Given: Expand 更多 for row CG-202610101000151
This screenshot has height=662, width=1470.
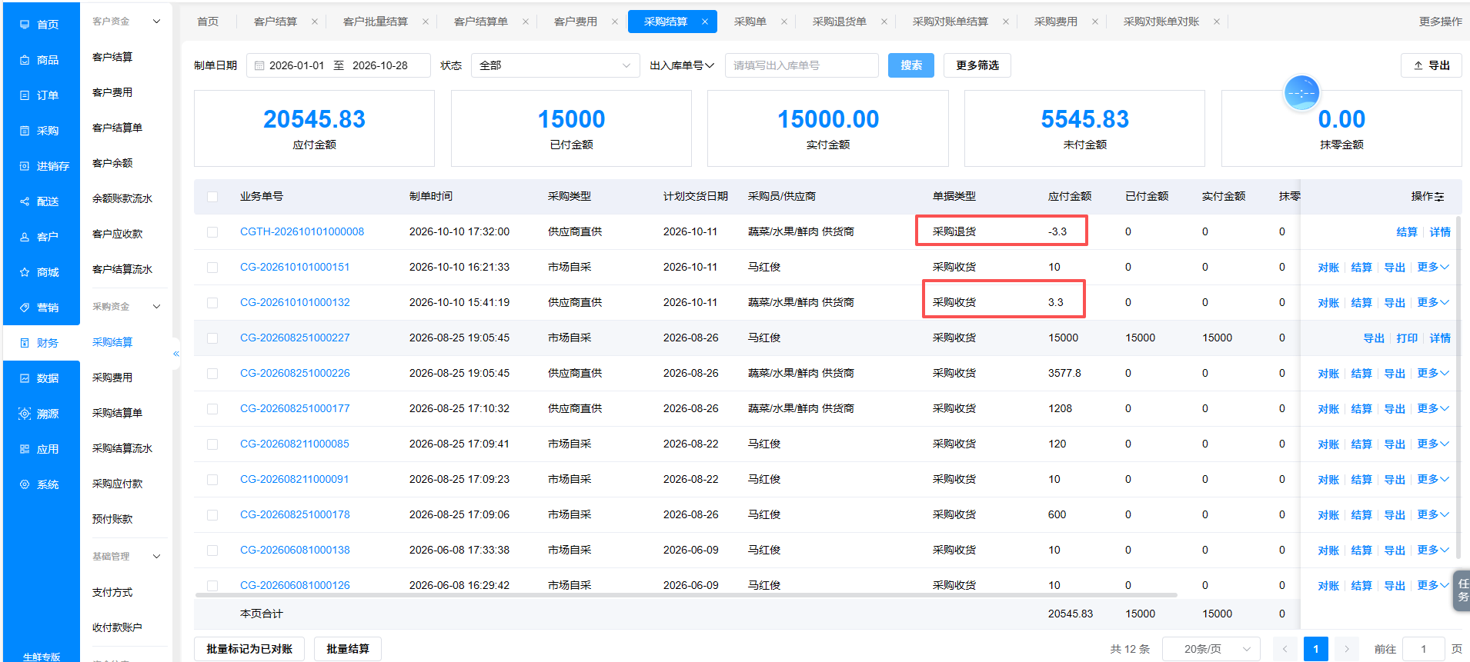Looking at the screenshot, I should click(x=1433, y=268).
